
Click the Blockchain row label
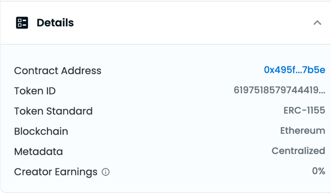click(41, 131)
